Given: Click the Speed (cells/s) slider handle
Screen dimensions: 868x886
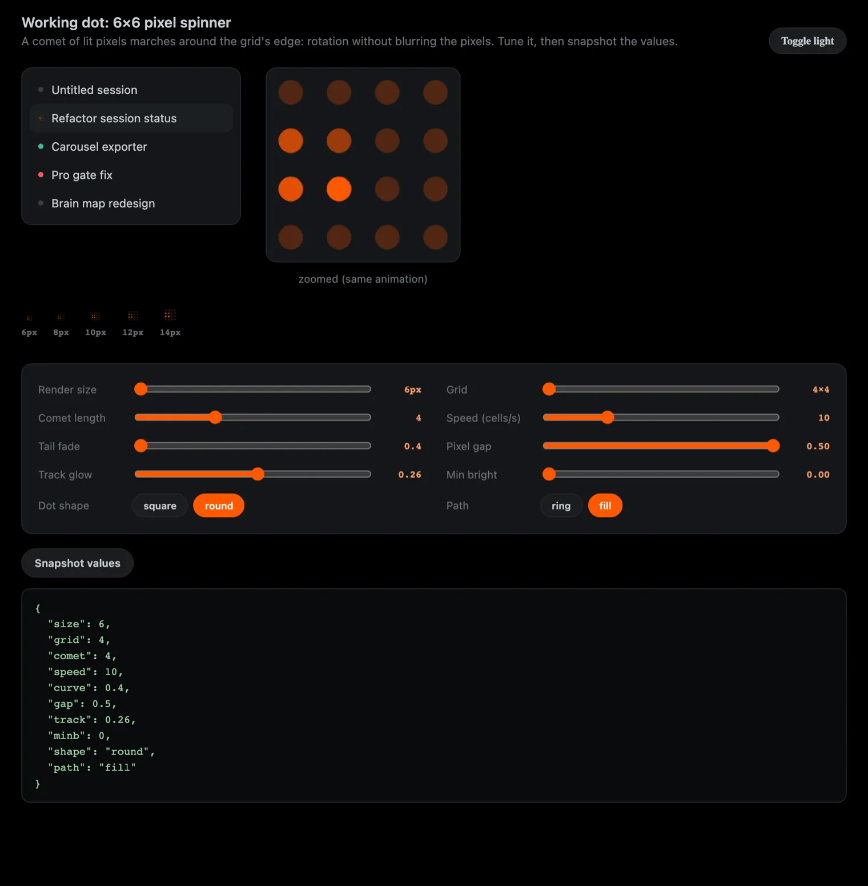Looking at the screenshot, I should tap(608, 418).
